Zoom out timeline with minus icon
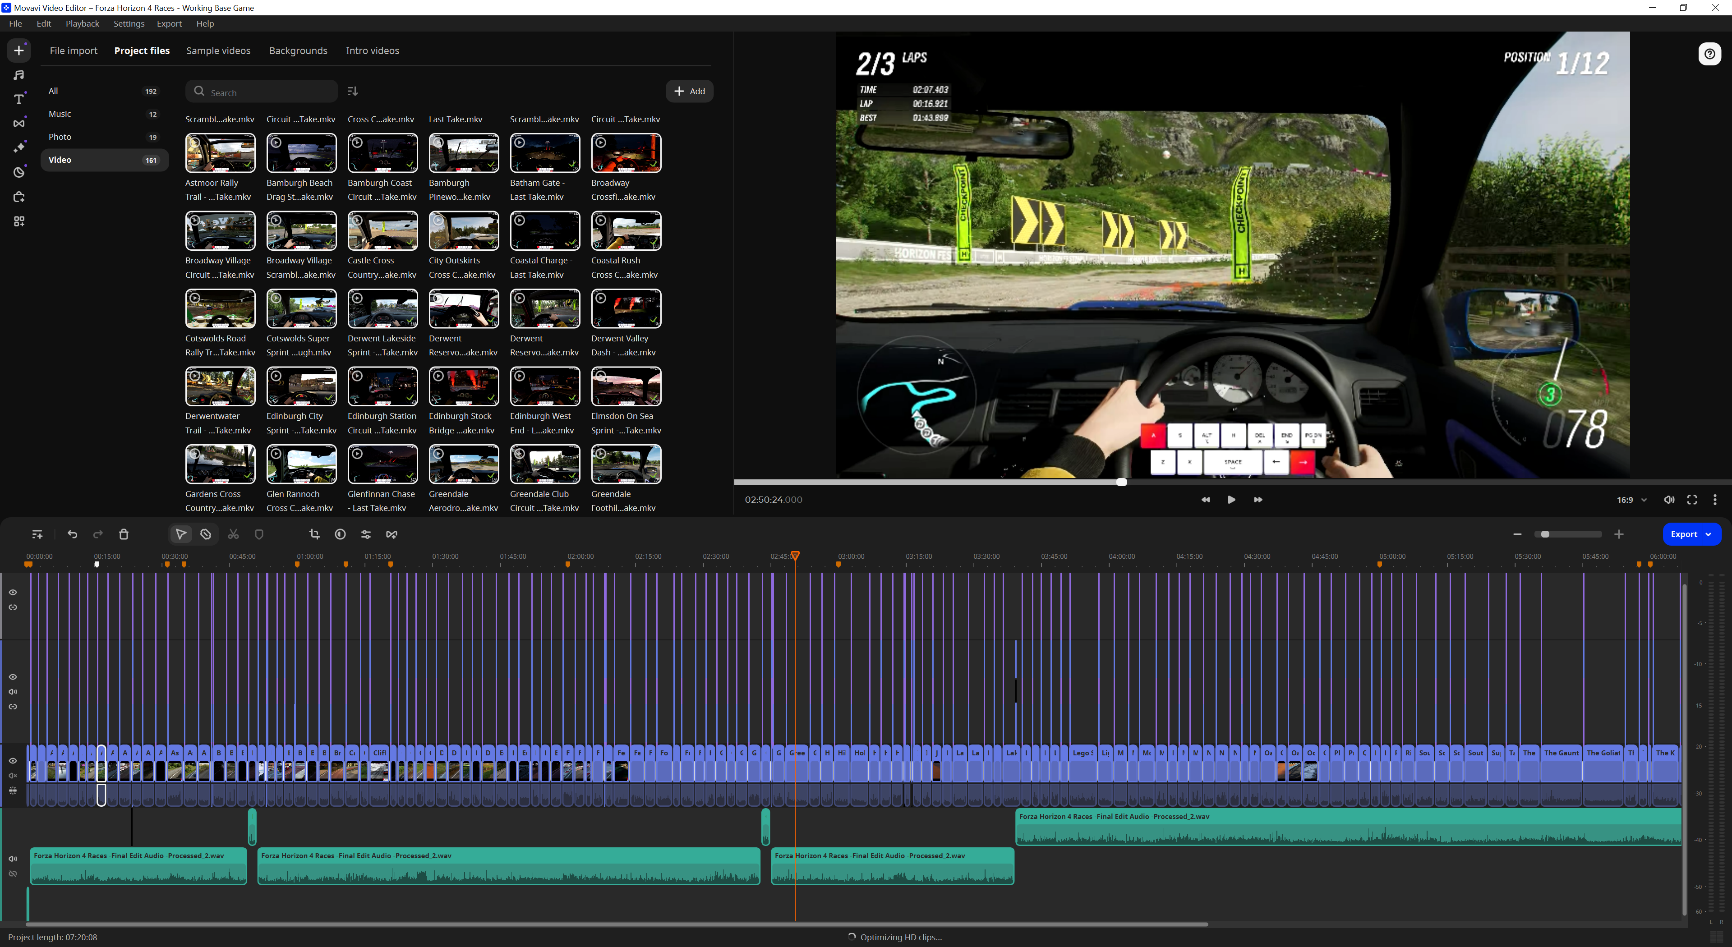 click(1517, 534)
